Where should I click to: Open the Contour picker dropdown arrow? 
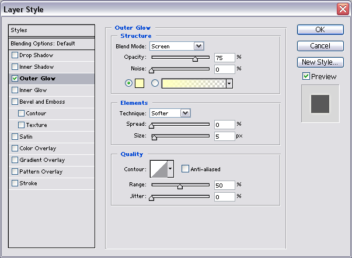(x=170, y=169)
